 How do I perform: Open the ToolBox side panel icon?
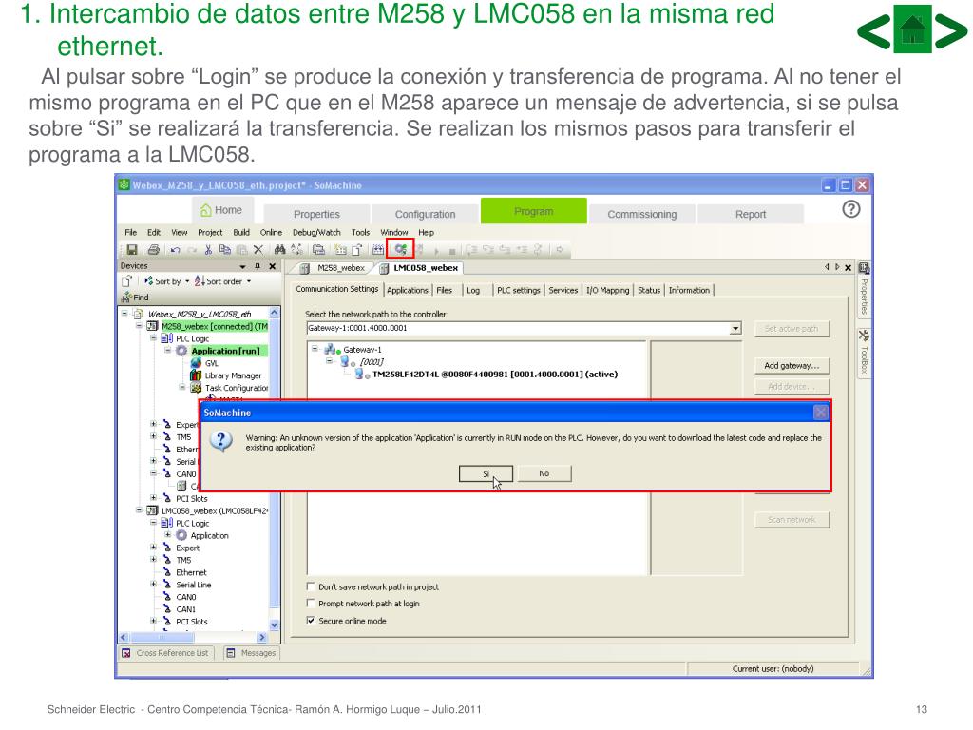pos(864,336)
